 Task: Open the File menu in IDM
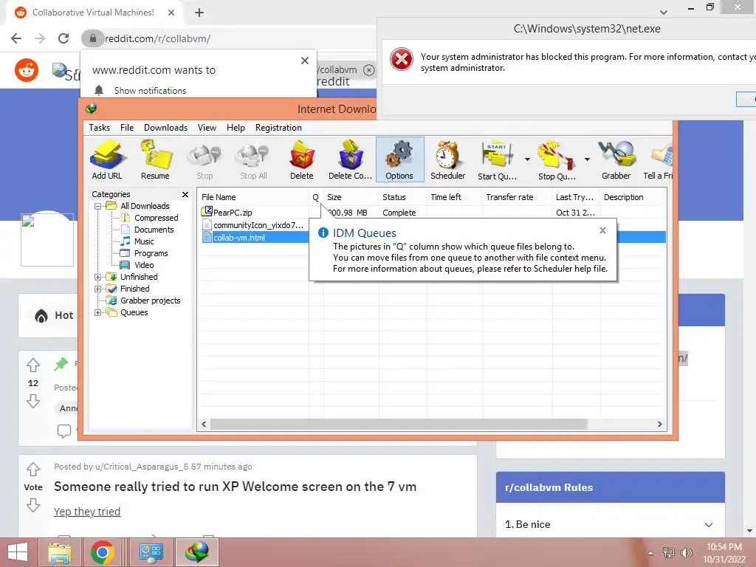click(x=127, y=128)
